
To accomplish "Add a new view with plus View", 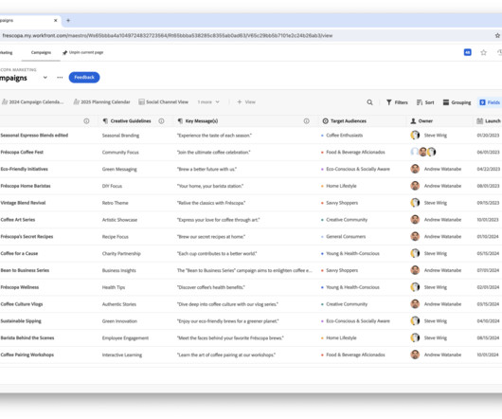I will click(x=246, y=102).
